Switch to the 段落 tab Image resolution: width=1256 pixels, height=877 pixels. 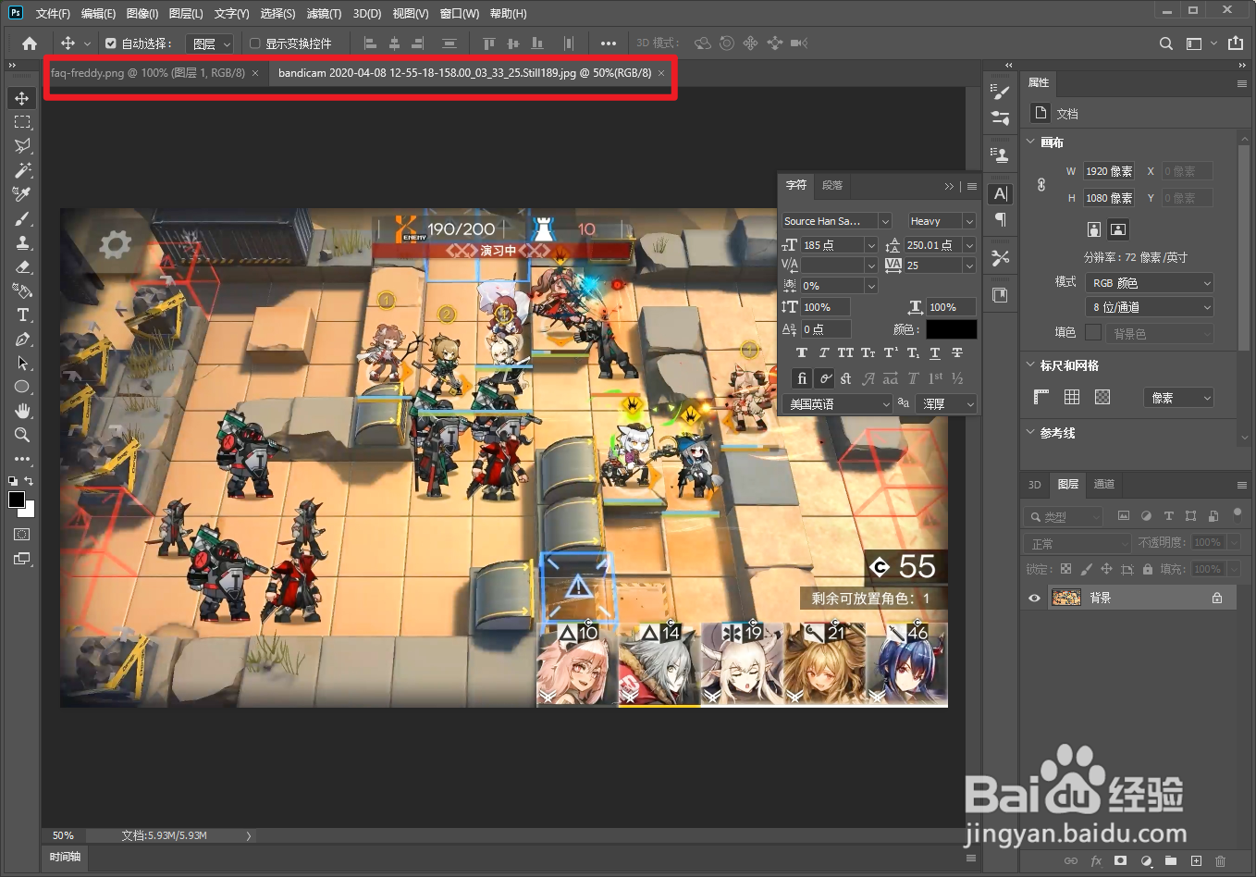(832, 185)
